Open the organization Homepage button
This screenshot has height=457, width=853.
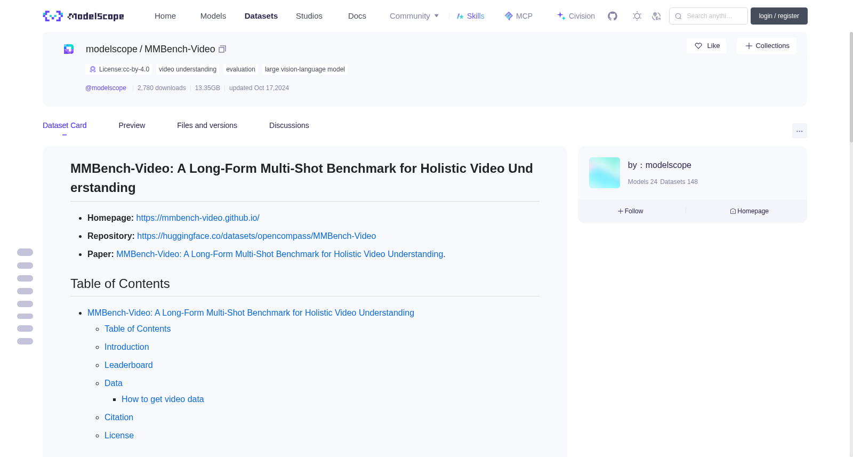tap(749, 211)
